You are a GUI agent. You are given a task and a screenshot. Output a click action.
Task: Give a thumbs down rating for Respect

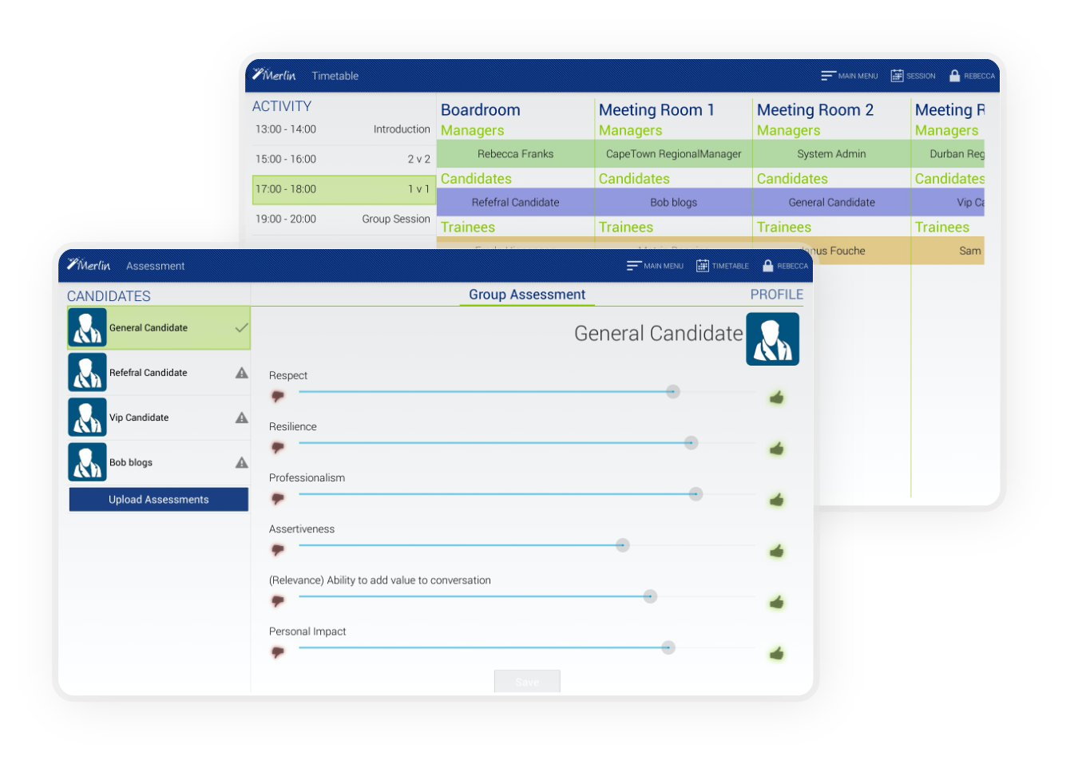click(x=278, y=396)
